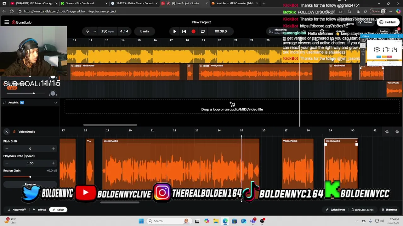Select the first Takes region on track
Screen dimensions: 403x226
[x=125, y=72]
